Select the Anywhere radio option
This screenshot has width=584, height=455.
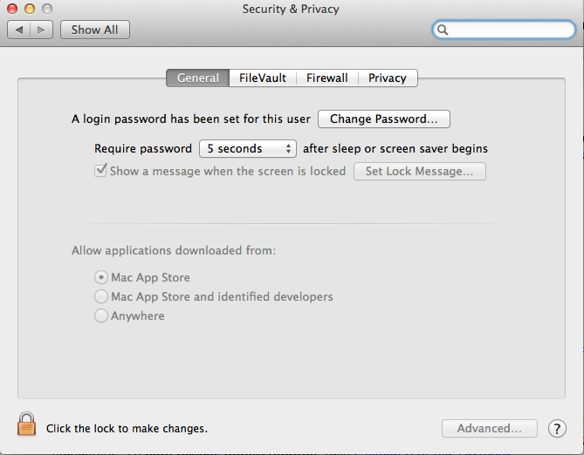pos(101,316)
